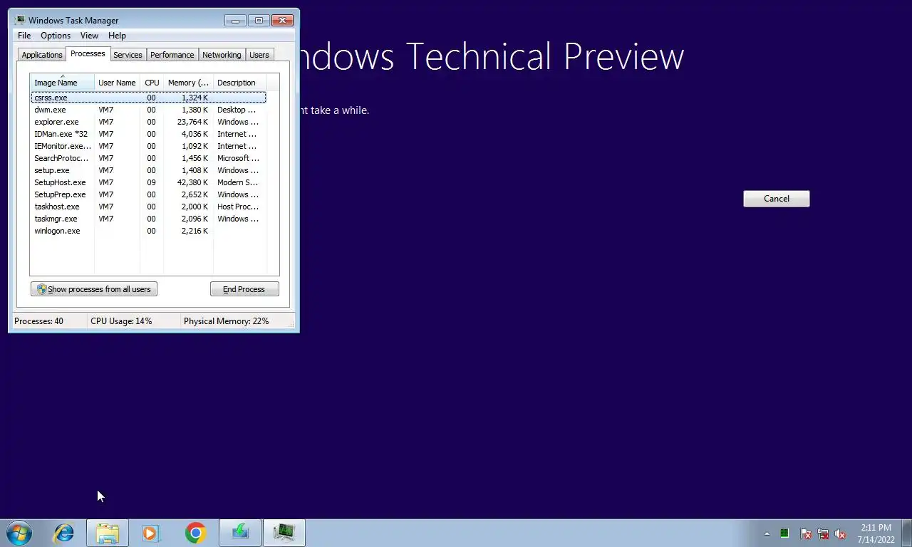
Task: Open the View menu
Action: tap(89, 36)
